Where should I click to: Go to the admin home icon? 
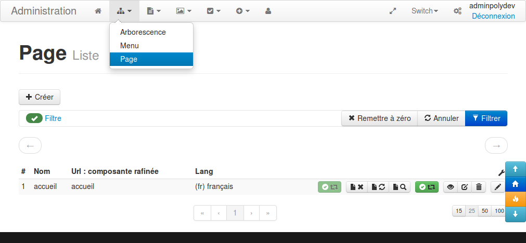click(x=98, y=11)
